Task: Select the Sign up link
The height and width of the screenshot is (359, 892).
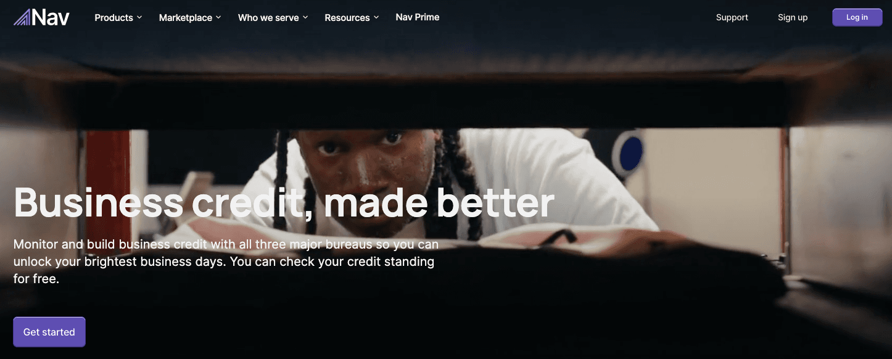Action: tap(793, 17)
